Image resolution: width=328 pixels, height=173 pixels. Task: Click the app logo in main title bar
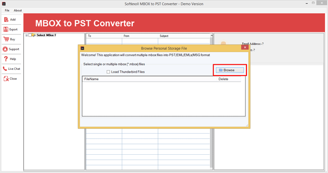click(x=4, y=4)
